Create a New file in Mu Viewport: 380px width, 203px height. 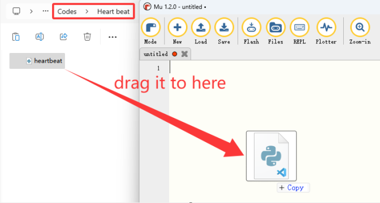tap(177, 31)
